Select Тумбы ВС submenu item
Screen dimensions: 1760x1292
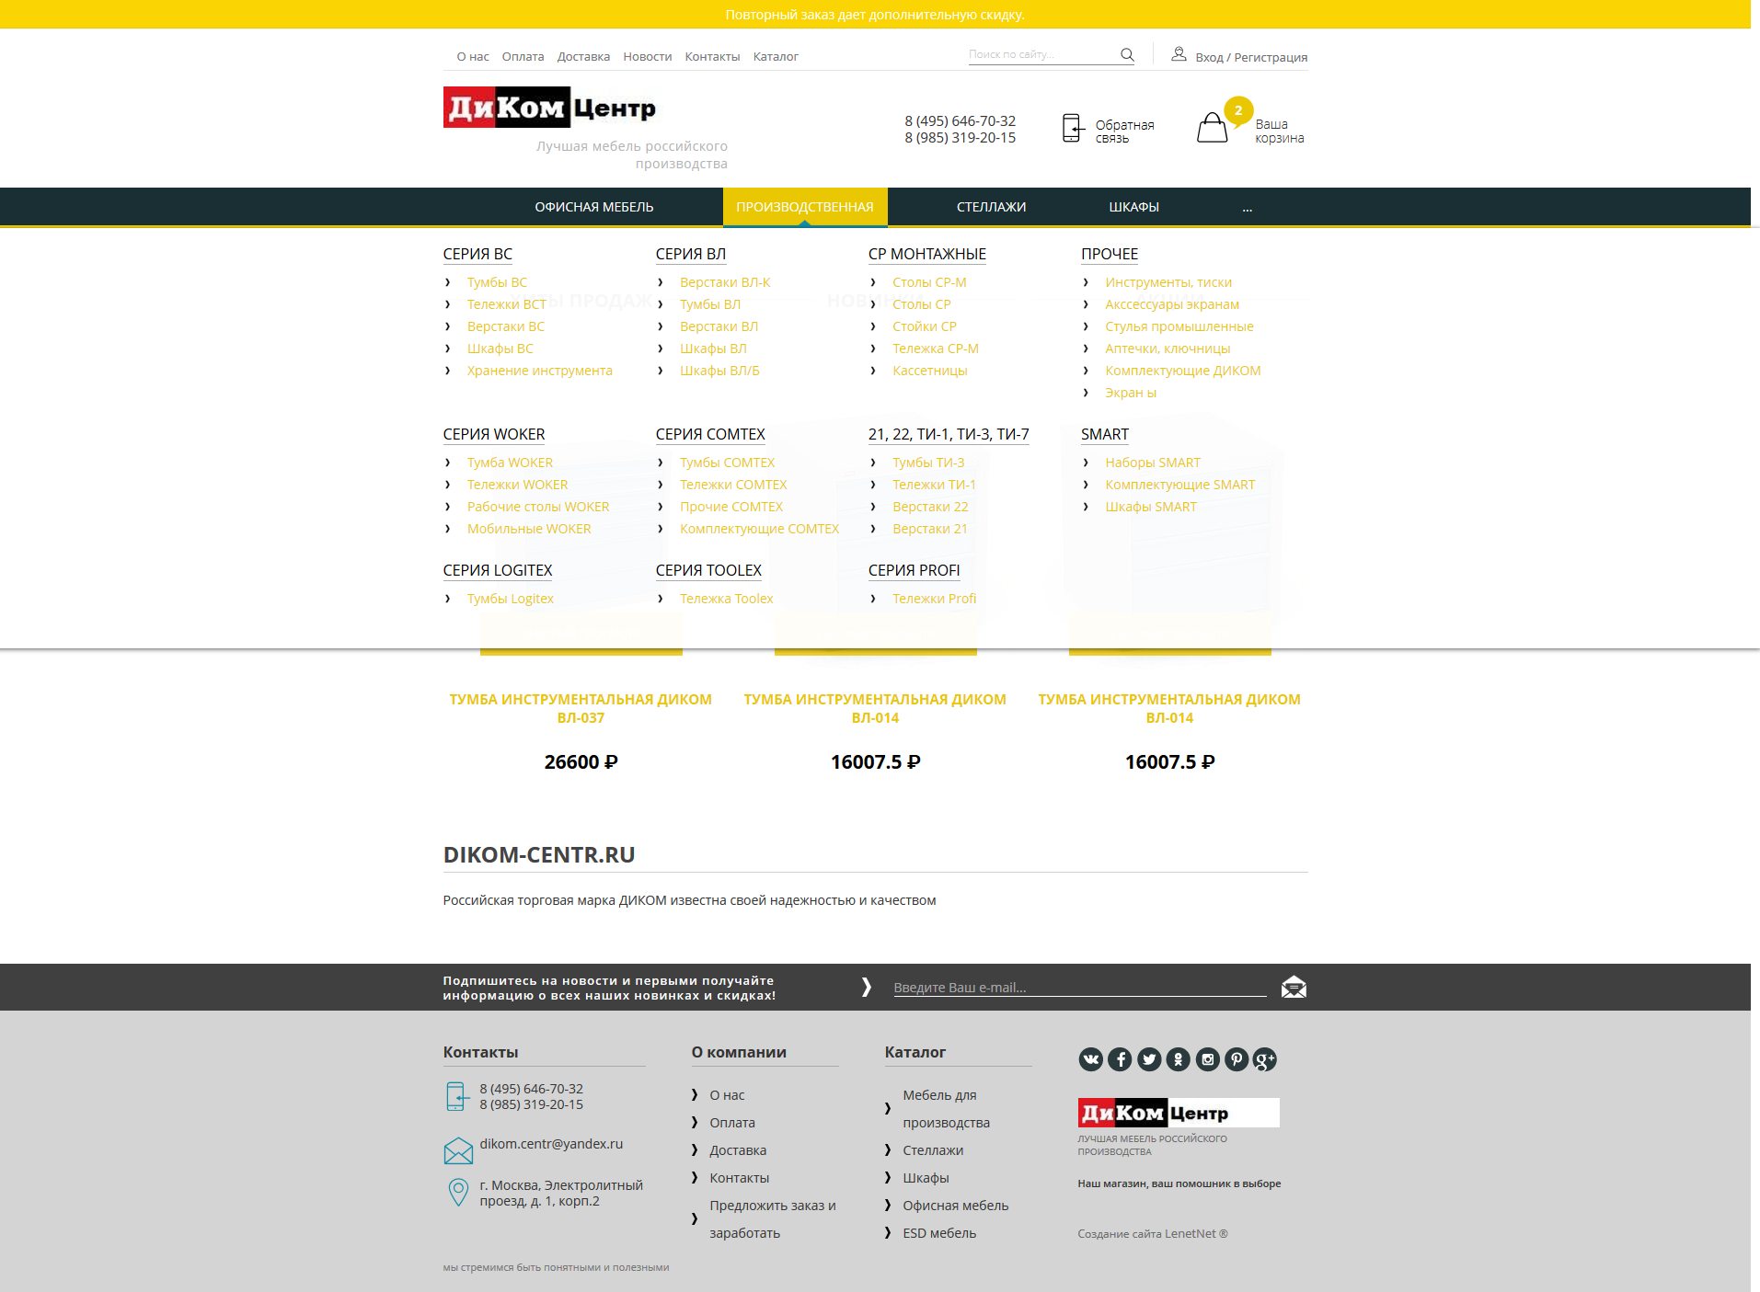(497, 282)
